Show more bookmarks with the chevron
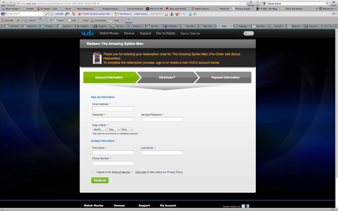The image size is (338, 211). (317, 9)
